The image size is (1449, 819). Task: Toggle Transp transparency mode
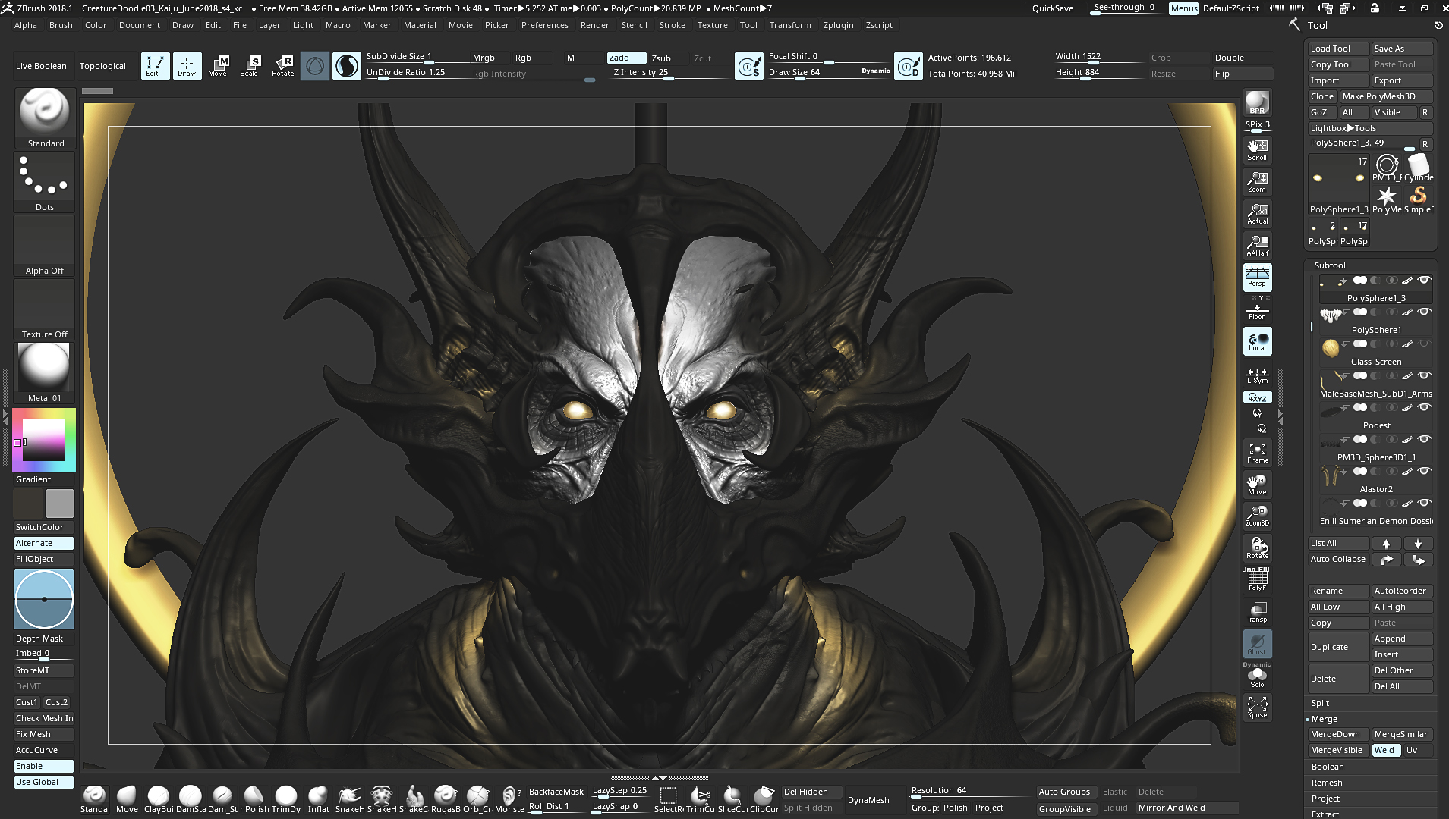point(1257,611)
